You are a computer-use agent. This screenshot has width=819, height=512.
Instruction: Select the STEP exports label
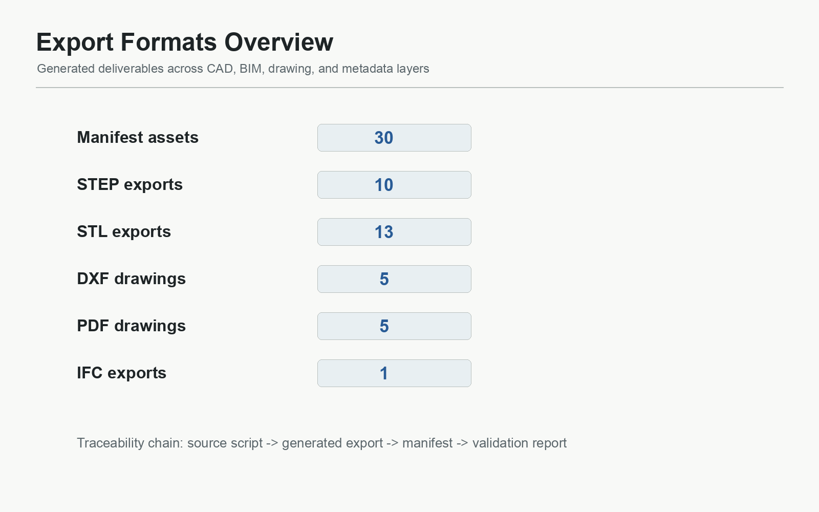[130, 185]
